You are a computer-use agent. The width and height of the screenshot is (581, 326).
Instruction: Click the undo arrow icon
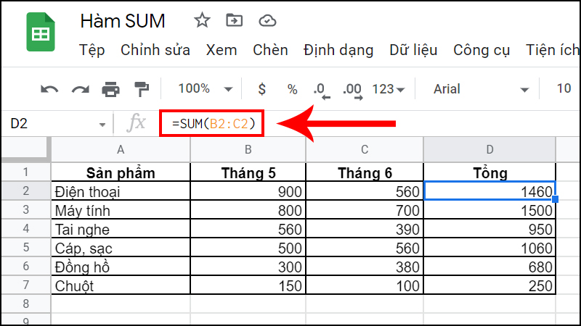pyautogui.click(x=49, y=89)
